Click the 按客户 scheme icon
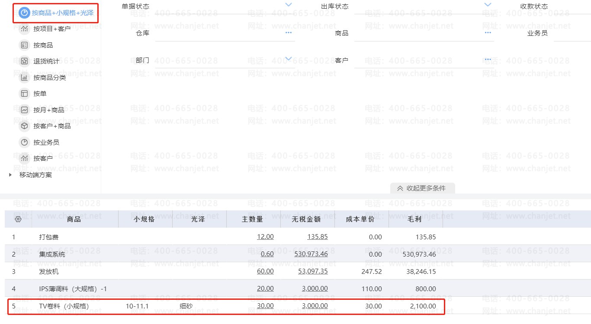 (24, 158)
